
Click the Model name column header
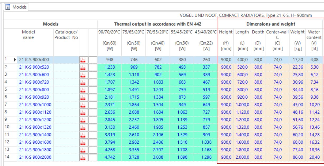point(28,42)
